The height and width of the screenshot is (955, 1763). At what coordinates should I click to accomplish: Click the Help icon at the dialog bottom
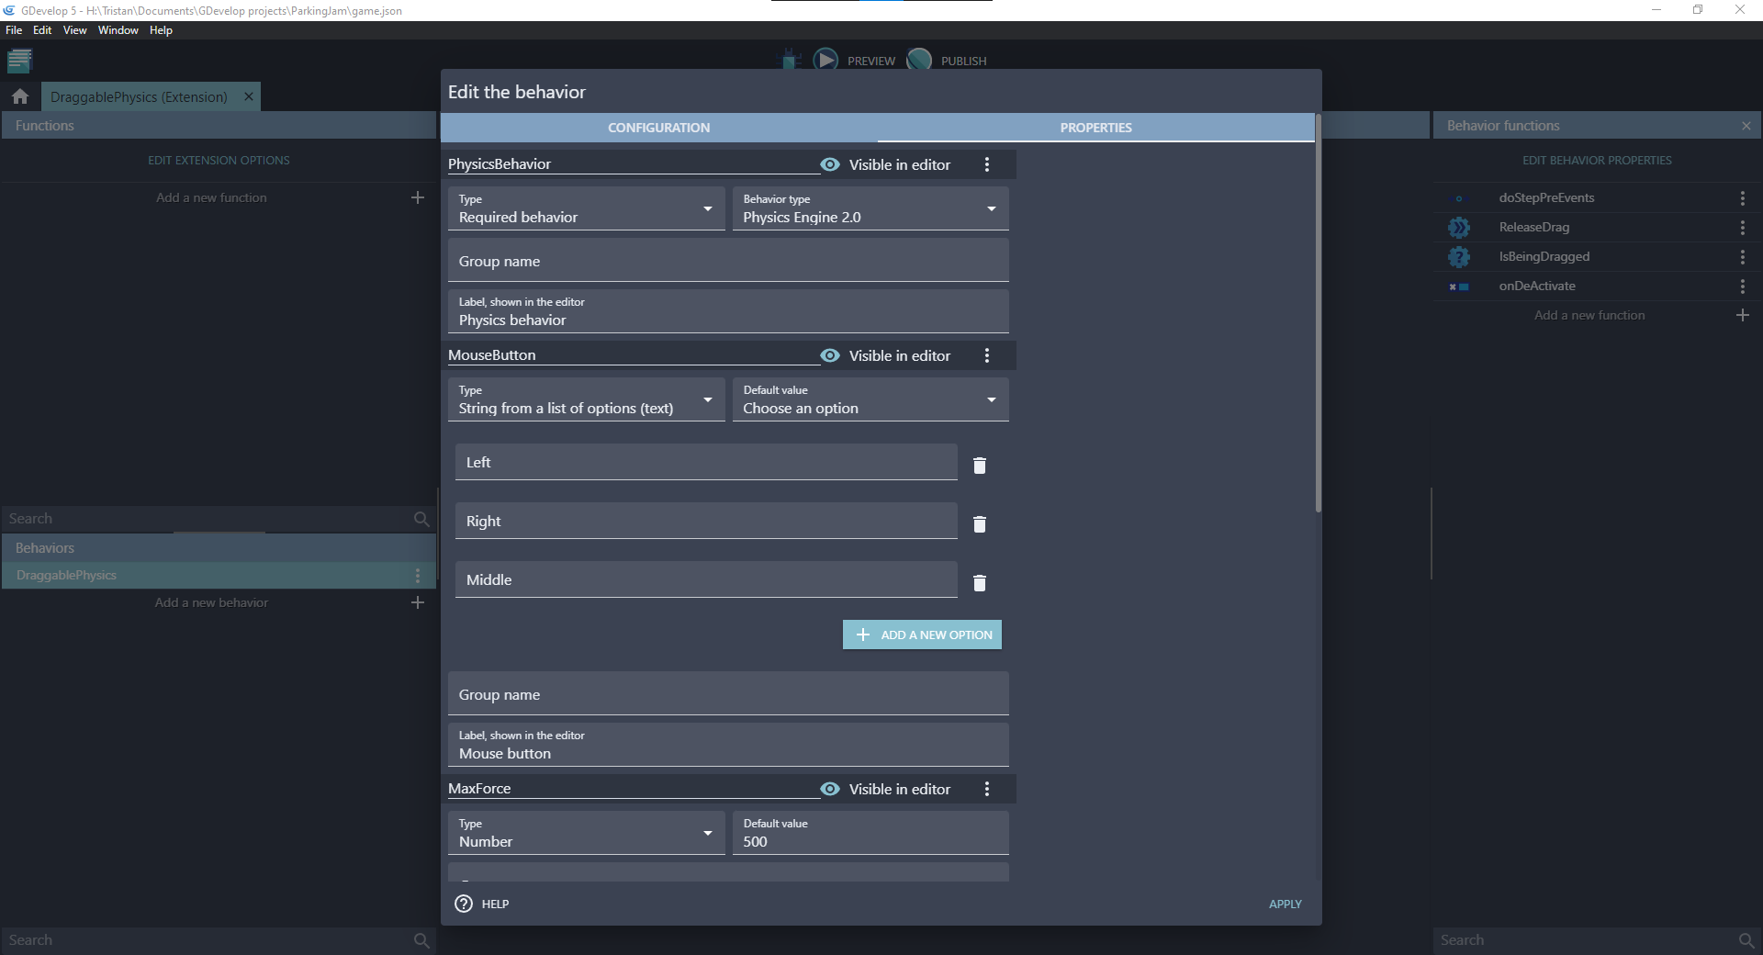coord(463,904)
